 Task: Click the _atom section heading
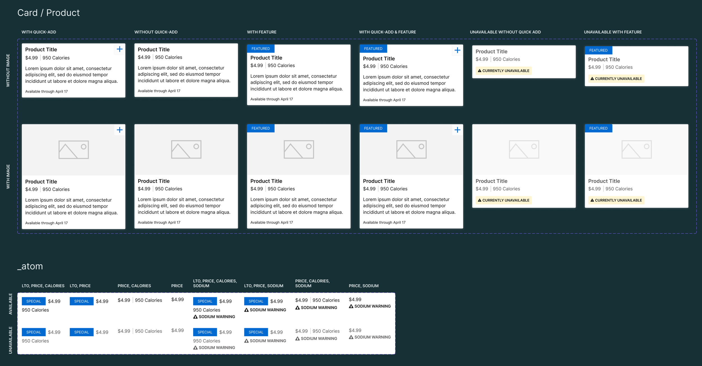coord(30,266)
